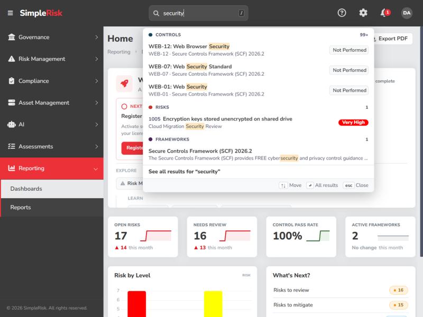Screen dimensions: 423x317
Task: Select the WEB-07 Web Security Standard result
Action: click(x=259, y=70)
